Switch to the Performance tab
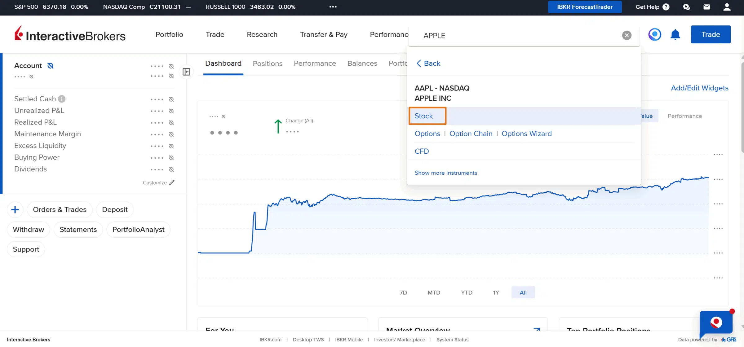This screenshot has height=347, width=744. pos(315,64)
